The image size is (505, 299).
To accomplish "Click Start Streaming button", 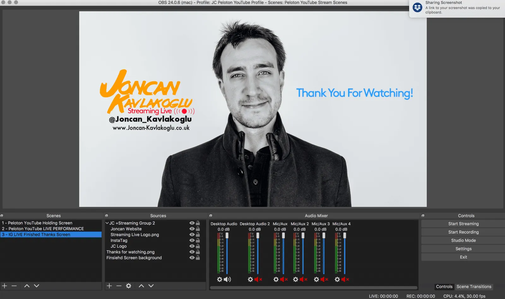I will (x=463, y=224).
